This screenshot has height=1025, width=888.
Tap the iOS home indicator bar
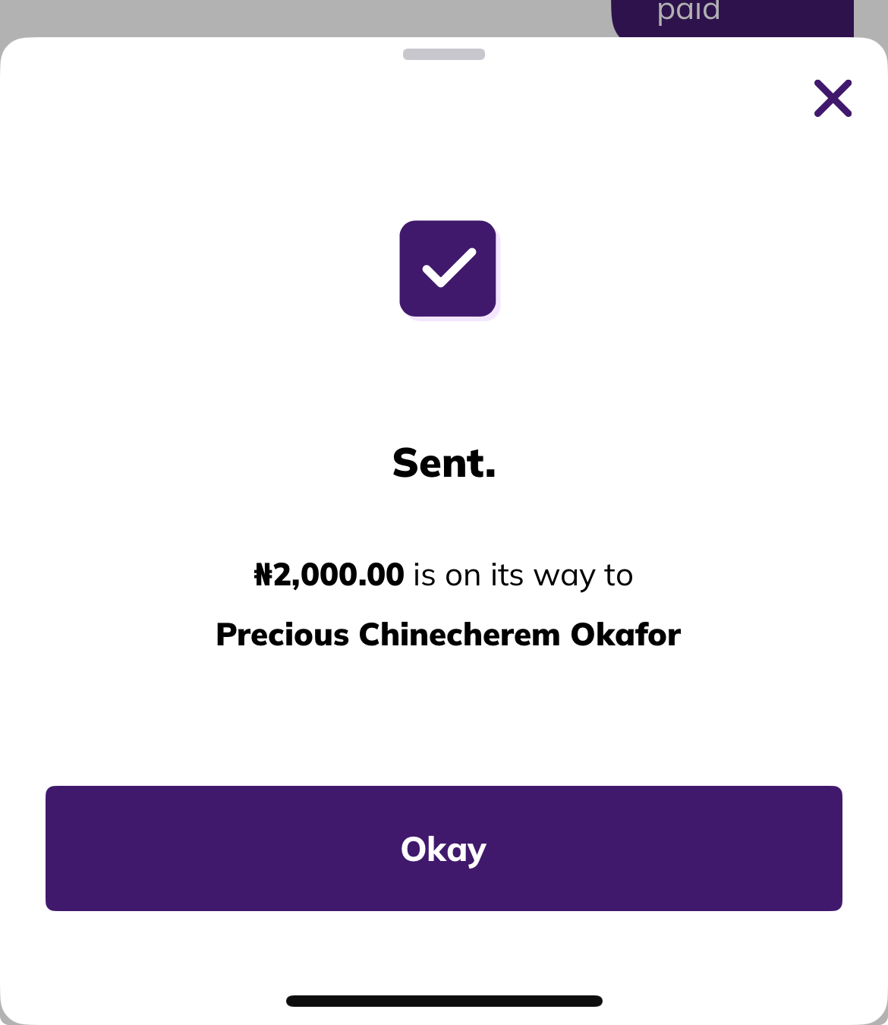(444, 1001)
